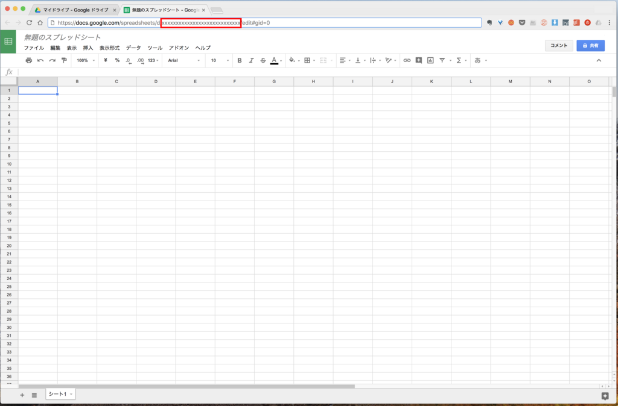618x406 pixels.
Task: Click the Evernote extension icon
Action: [489, 23]
